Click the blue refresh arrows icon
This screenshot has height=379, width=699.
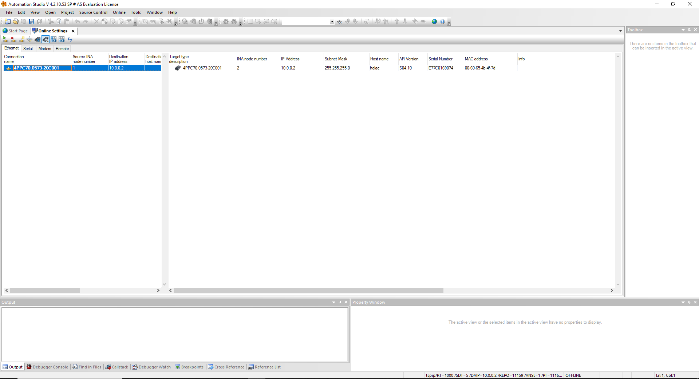click(70, 39)
